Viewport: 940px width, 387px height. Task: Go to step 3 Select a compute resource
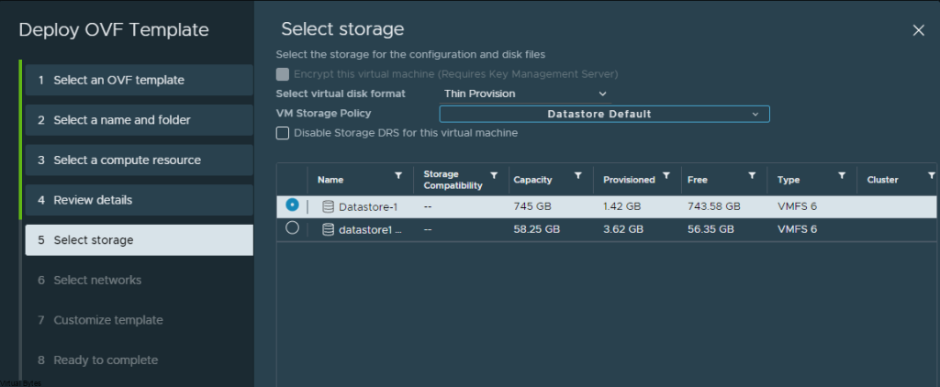click(140, 160)
